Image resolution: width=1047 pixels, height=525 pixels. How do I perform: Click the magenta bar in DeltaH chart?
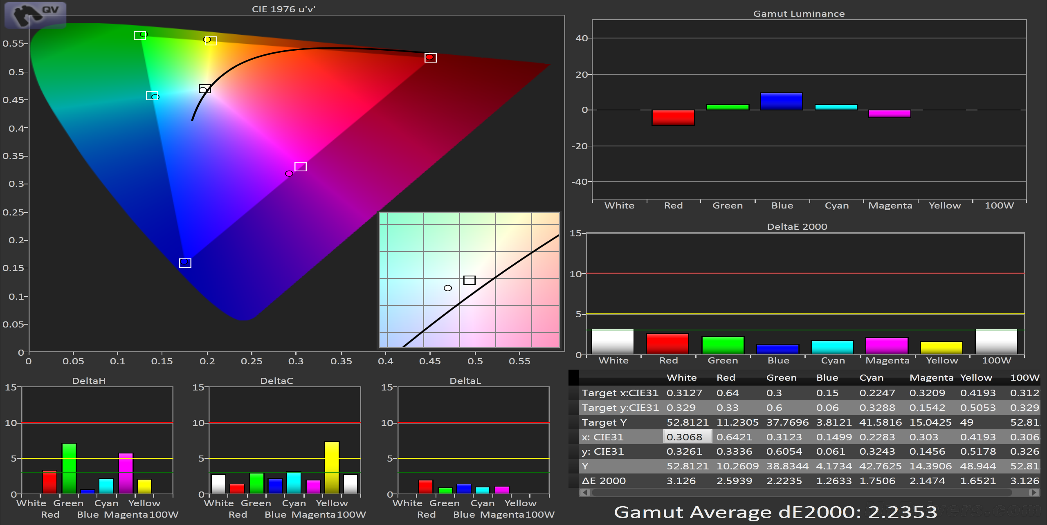[x=126, y=473]
